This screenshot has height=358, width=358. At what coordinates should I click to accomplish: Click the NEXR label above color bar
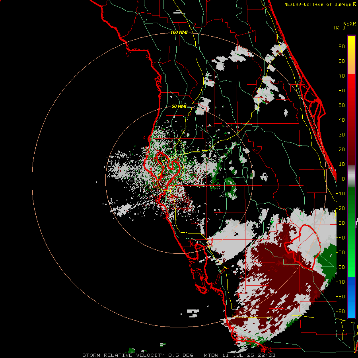[350, 24]
